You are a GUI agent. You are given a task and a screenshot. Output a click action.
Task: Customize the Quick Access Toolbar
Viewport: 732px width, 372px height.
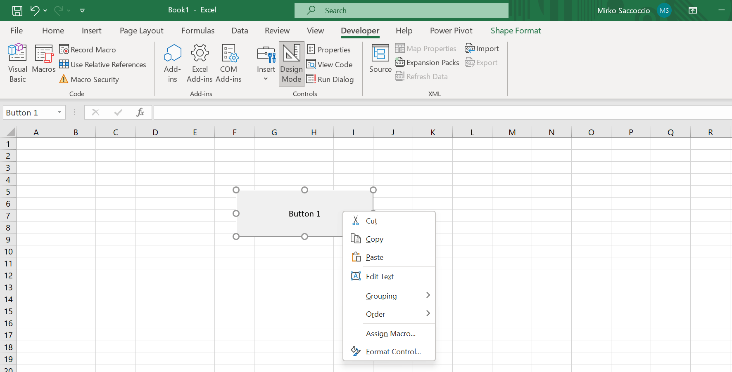(82, 11)
